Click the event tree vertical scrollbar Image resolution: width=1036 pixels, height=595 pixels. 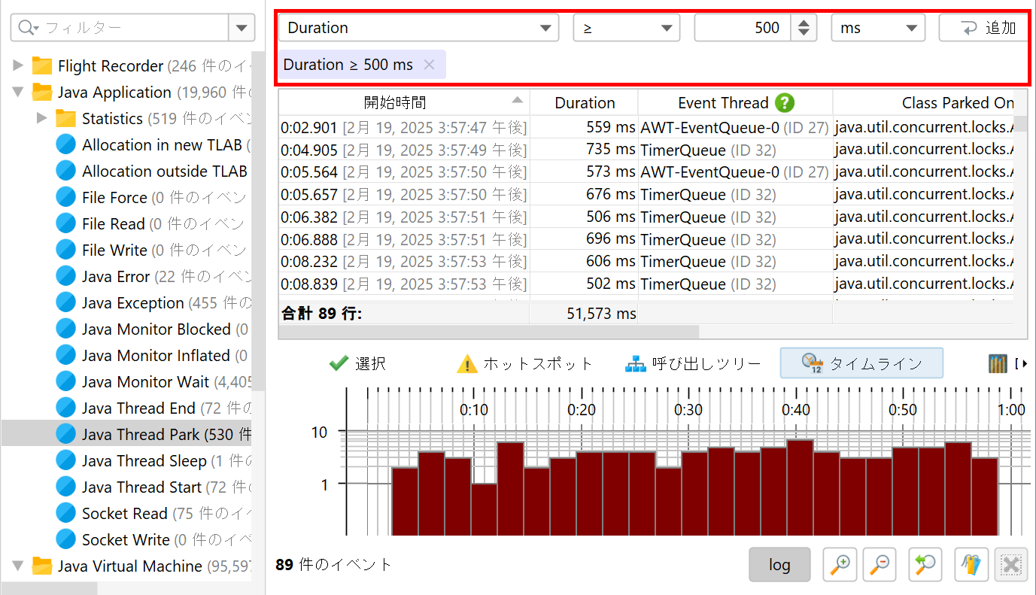coord(257,221)
